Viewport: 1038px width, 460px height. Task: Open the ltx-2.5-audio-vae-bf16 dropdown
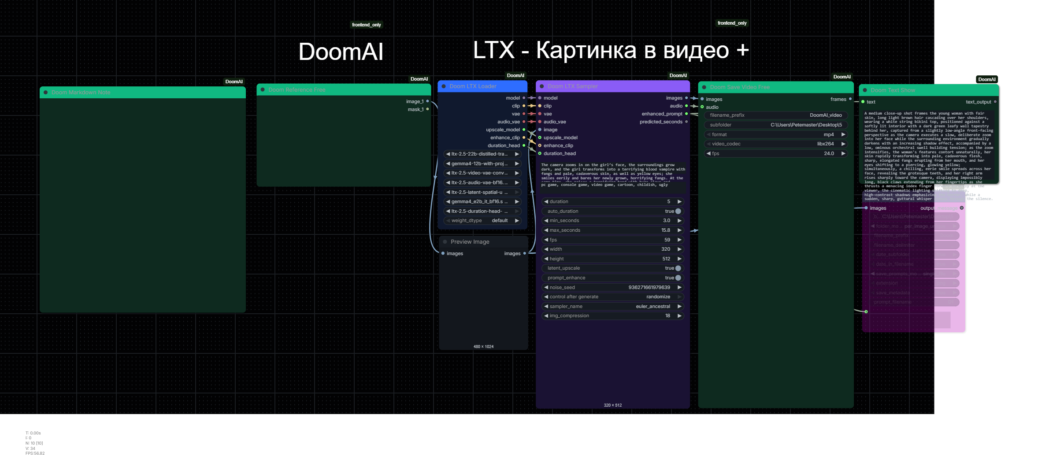tap(482, 182)
